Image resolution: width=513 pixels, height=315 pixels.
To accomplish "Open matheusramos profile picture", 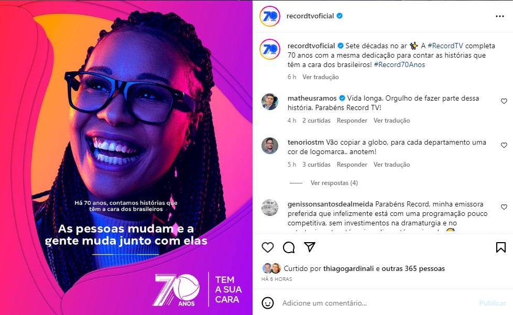I will (x=269, y=102).
